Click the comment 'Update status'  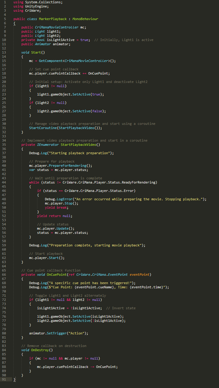coord(53,224)
